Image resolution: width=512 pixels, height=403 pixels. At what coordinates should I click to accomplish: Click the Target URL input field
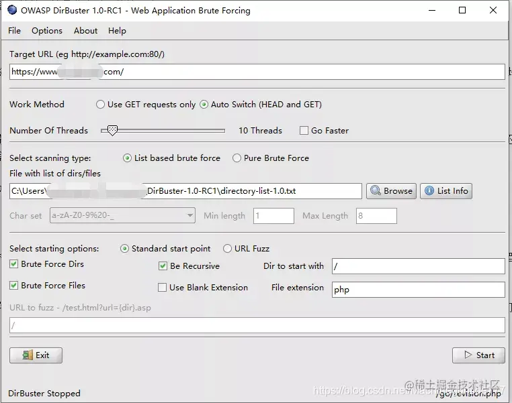257,72
